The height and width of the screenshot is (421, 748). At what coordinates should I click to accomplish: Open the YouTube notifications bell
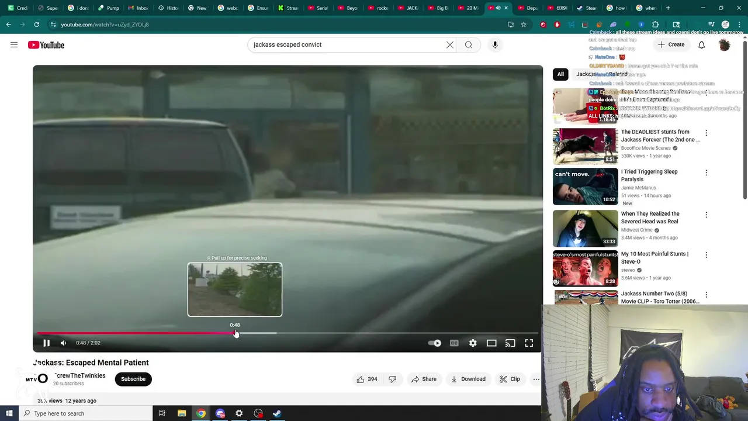[701, 44]
